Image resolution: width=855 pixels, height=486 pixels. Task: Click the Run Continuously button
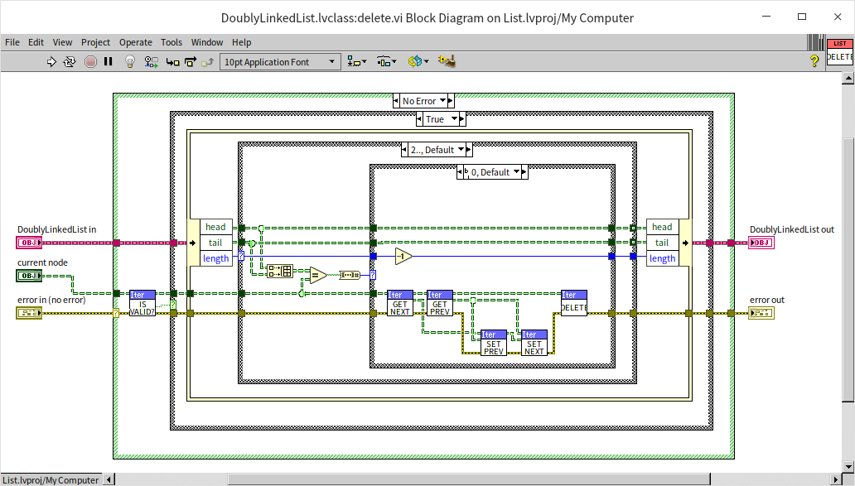coord(70,61)
